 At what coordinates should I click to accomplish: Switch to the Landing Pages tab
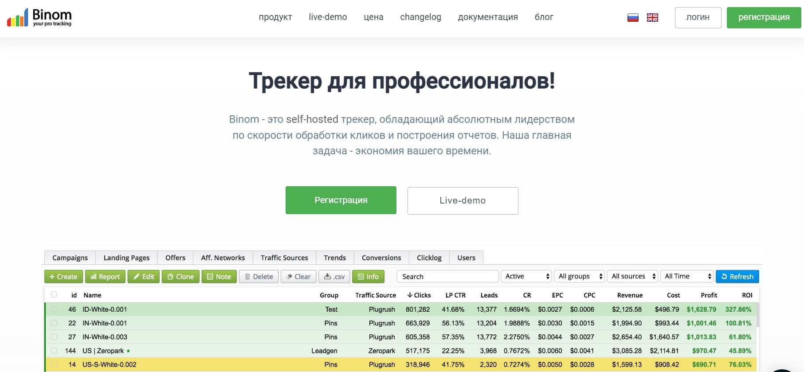point(126,258)
